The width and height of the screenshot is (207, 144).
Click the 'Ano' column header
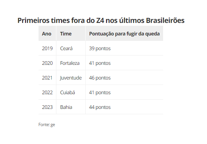point(47,34)
